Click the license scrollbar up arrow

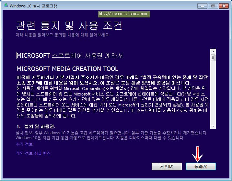(213, 52)
